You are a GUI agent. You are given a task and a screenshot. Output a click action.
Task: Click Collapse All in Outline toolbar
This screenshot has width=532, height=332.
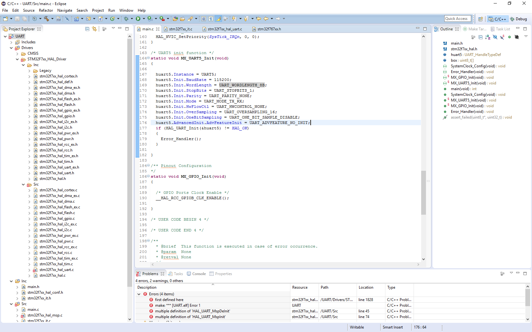coord(480,37)
